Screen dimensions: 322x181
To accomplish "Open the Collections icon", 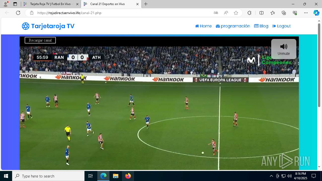I will (x=284, y=13).
